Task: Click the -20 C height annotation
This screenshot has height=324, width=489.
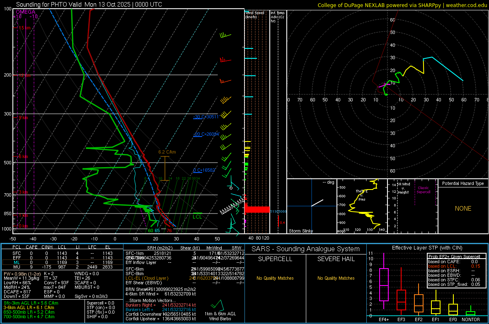Action: tap(206, 134)
